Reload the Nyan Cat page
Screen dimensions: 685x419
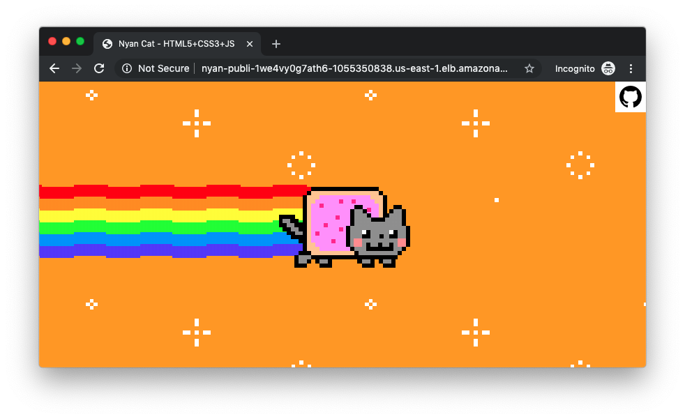(x=99, y=68)
